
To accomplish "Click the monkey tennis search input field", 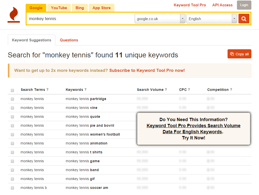I will 80,19.
